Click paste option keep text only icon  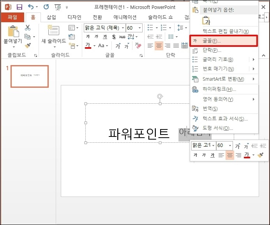click(206, 21)
